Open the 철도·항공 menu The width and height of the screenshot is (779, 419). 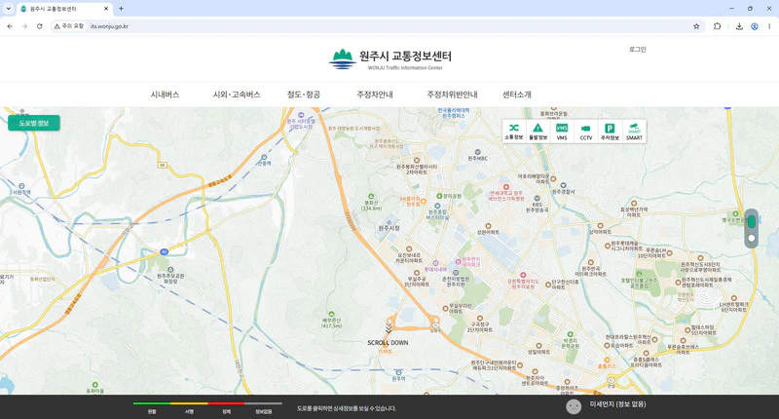pyautogui.click(x=303, y=95)
